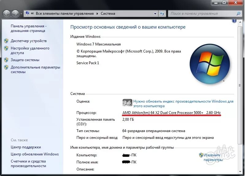Click shield icon beside 'Дополнительные параметры системы'

pyautogui.click(x=6, y=67)
